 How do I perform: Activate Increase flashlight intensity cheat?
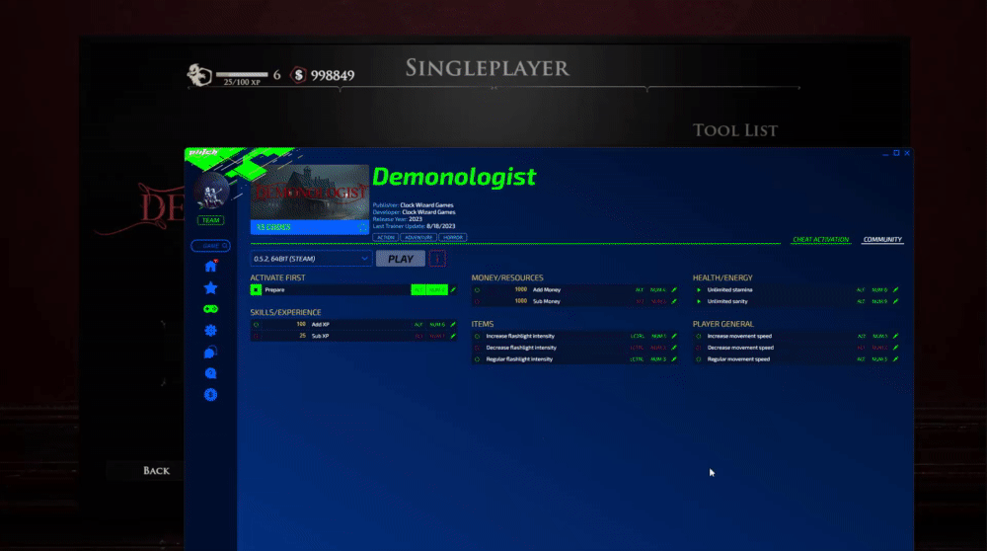coord(477,336)
